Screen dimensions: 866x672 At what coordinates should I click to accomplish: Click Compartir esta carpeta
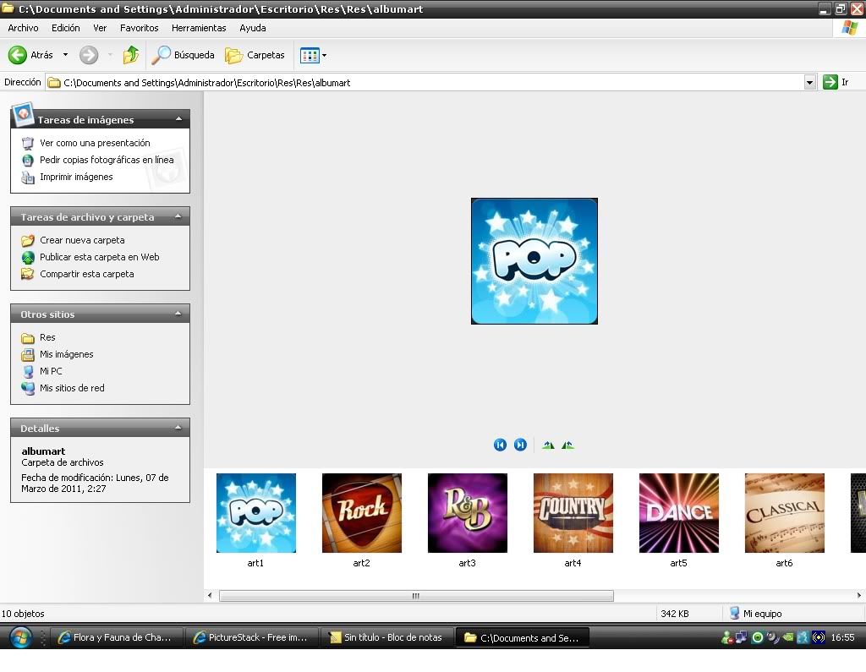coord(87,274)
